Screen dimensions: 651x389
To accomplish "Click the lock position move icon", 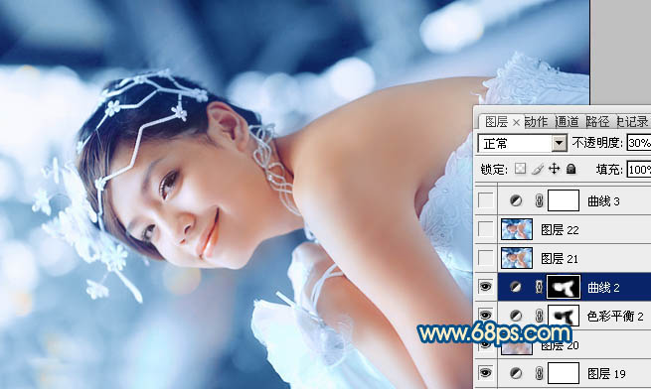I will 555,169.
